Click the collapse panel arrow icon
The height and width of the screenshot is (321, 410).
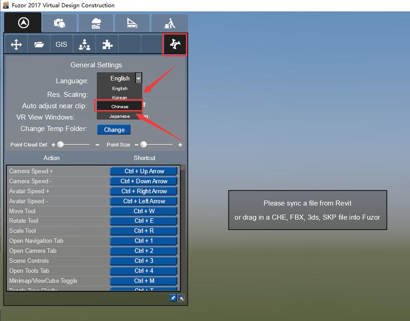click(x=181, y=298)
